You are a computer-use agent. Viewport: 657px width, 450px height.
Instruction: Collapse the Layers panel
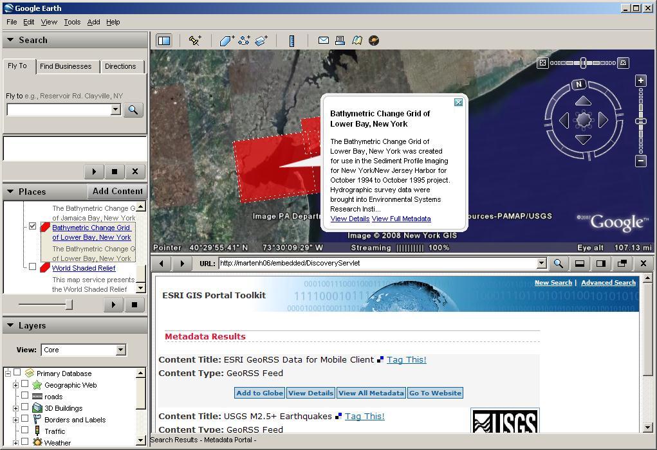(x=10, y=325)
